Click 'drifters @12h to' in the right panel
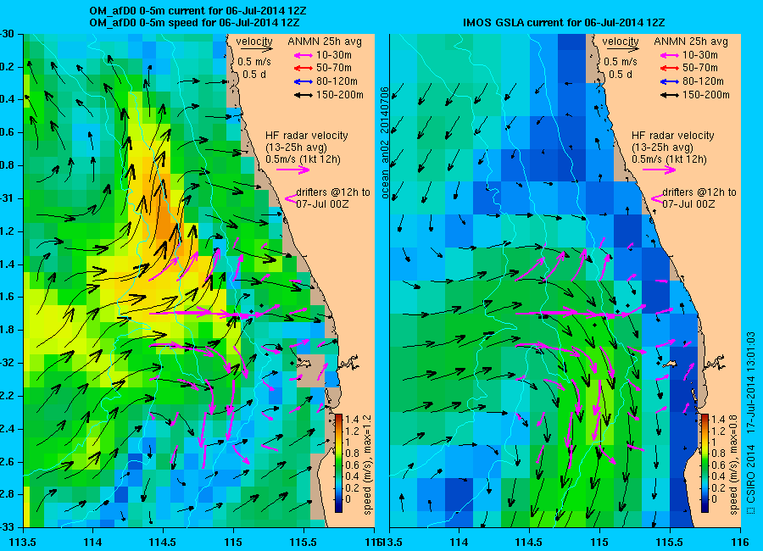 click(x=699, y=192)
